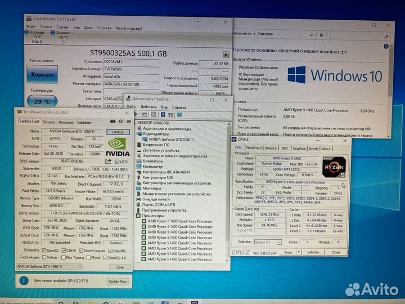The width and height of the screenshot is (405, 304).
Task: Click the Close button in GPU-Z
Action: coord(120,267)
